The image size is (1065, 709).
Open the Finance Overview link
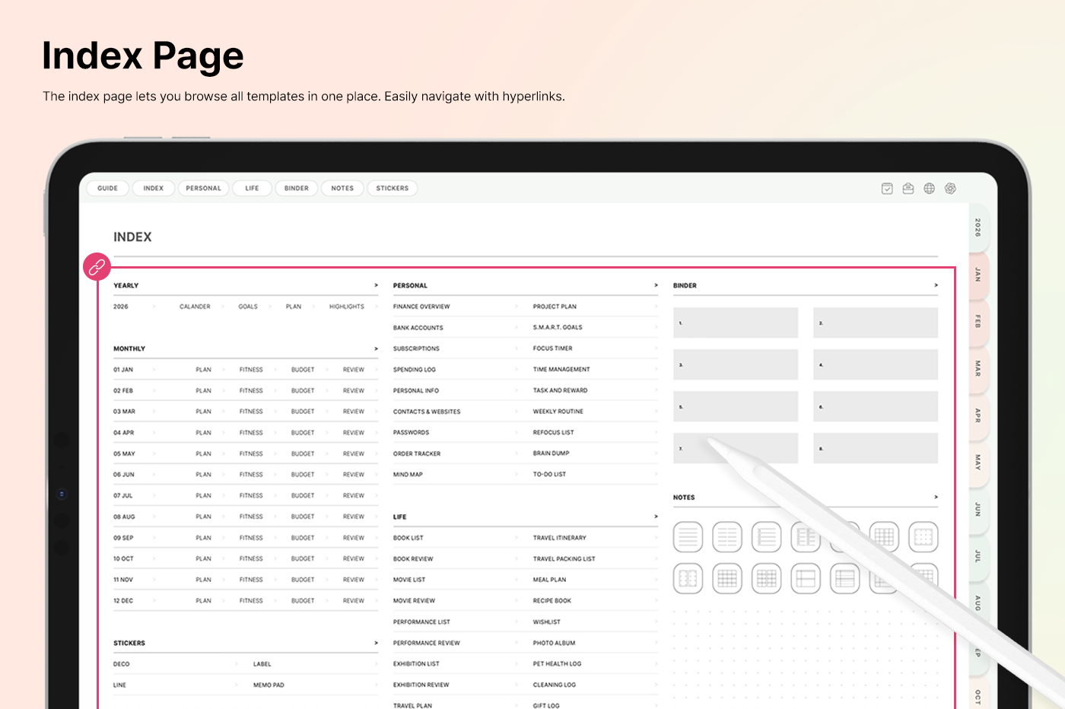click(x=421, y=307)
